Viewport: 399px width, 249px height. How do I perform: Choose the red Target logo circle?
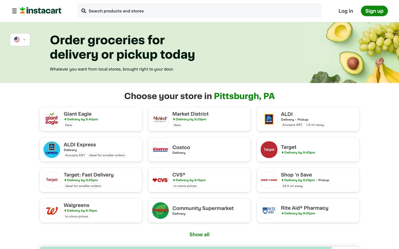pos(269,150)
